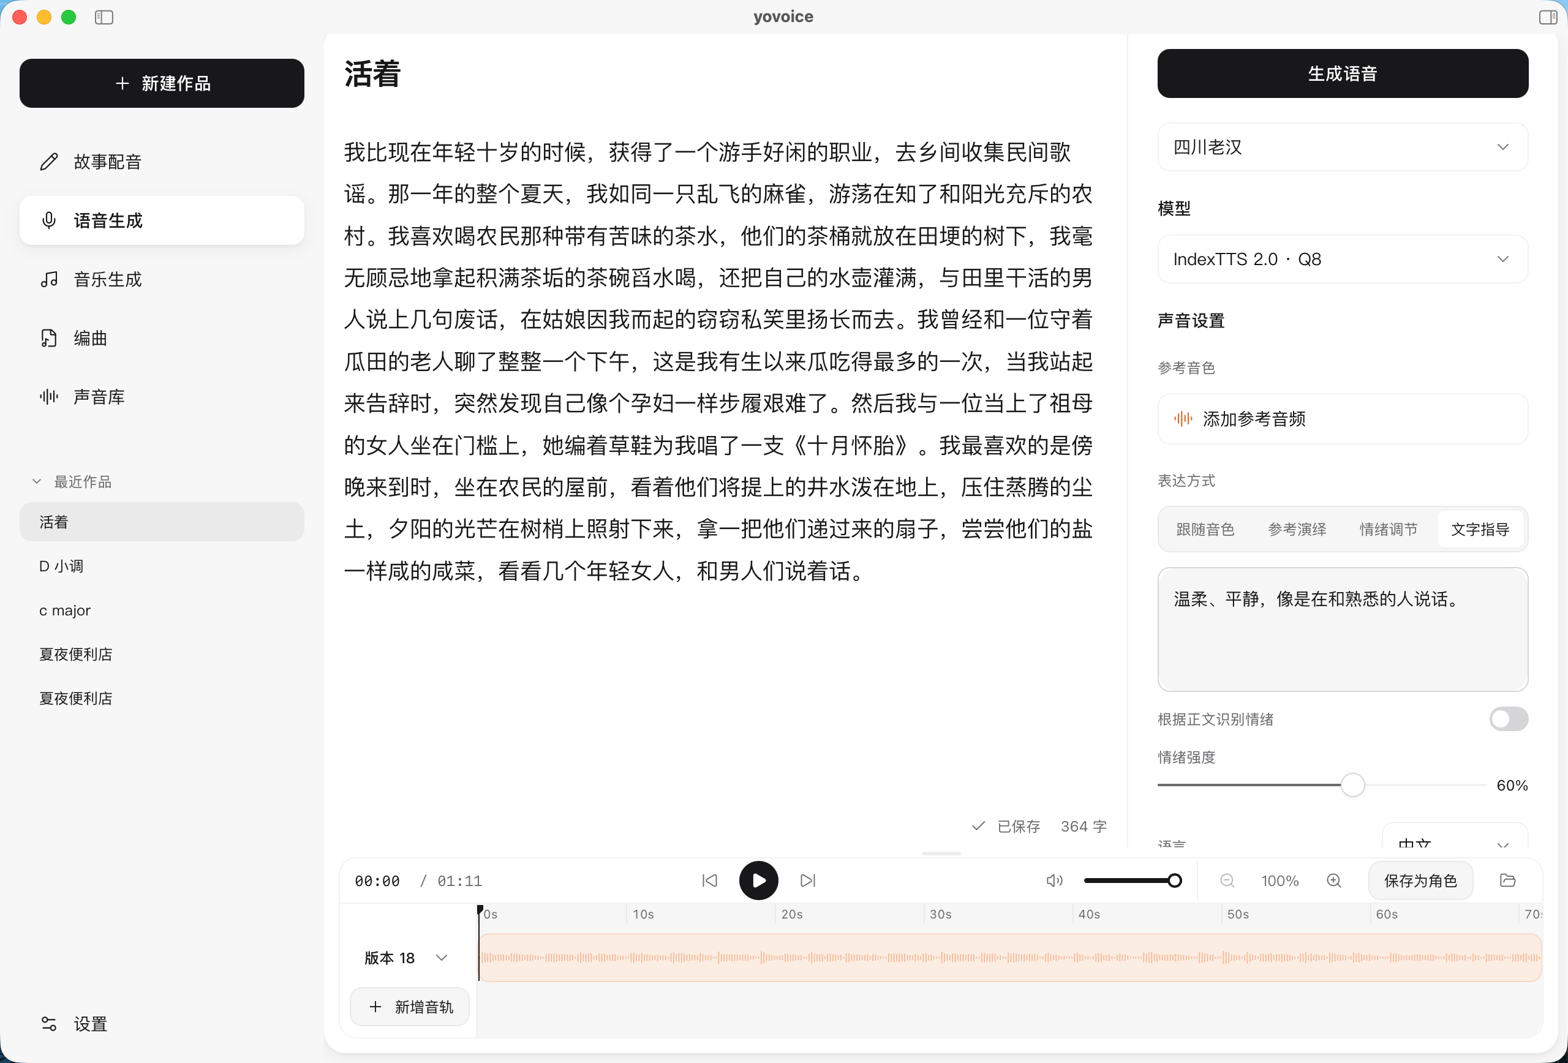Play the generated audio
The width and height of the screenshot is (1568, 1063).
(758, 880)
